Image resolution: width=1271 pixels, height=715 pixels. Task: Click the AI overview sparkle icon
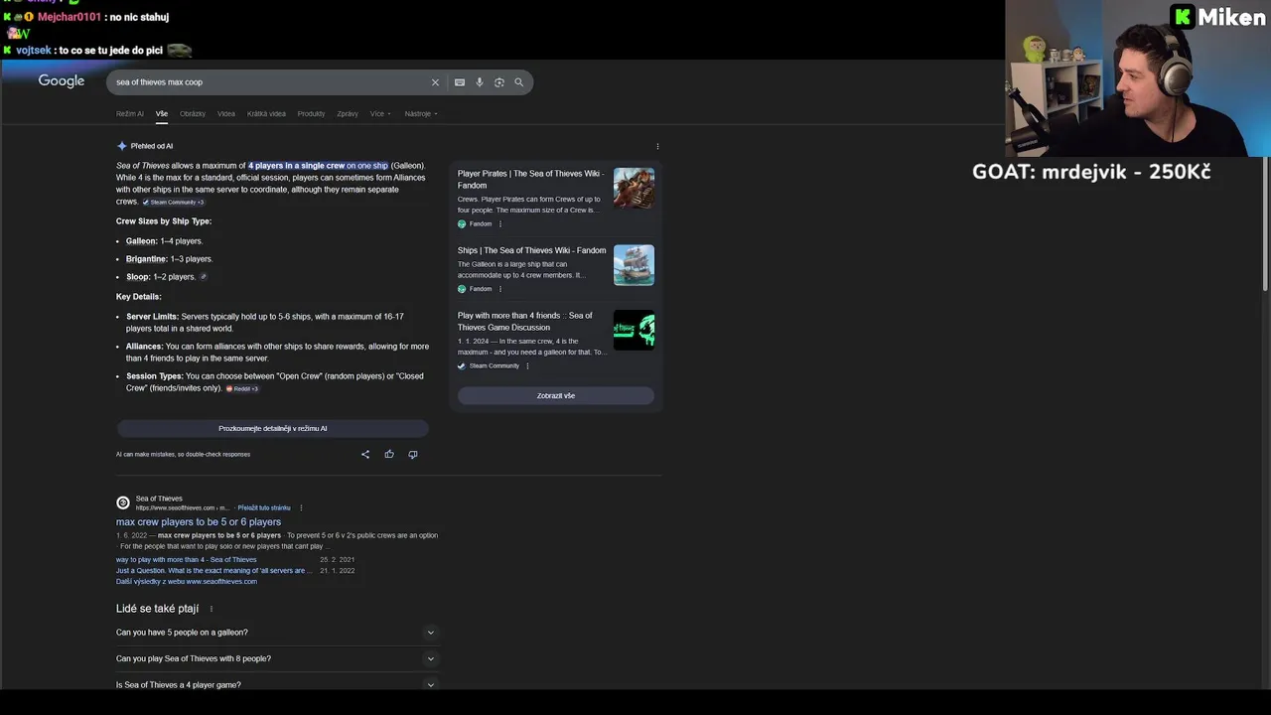tap(122, 146)
